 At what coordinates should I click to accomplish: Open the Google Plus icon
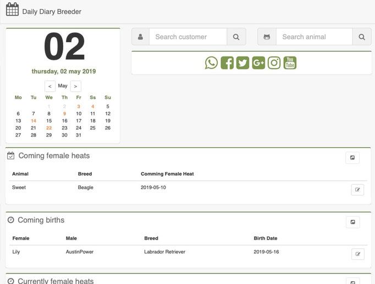(x=258, y=63)
